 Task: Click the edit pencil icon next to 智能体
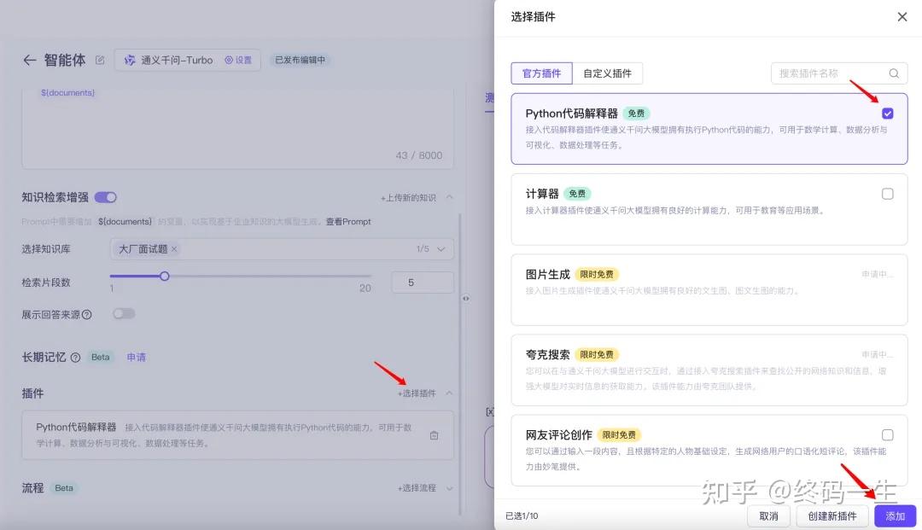point(100,60)
